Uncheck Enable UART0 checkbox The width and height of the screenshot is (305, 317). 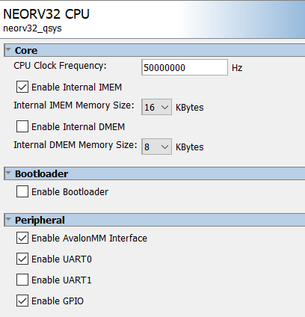tap(22, 259)
